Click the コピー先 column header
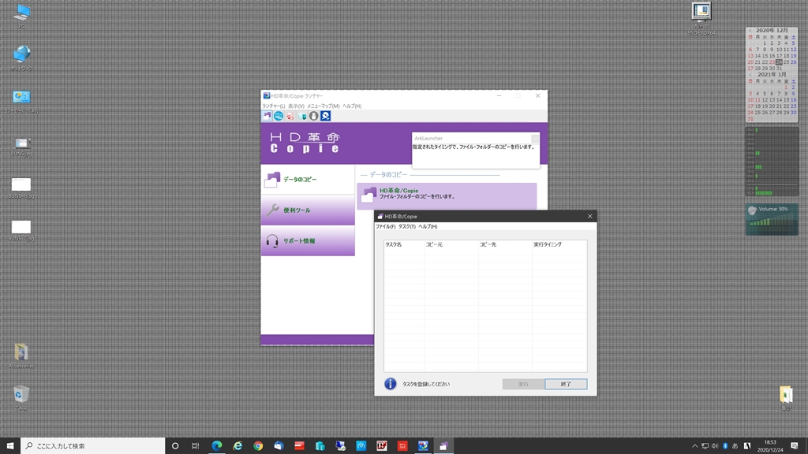The width and height of the screenshot is (808, 454). click(x=505, y=244)
